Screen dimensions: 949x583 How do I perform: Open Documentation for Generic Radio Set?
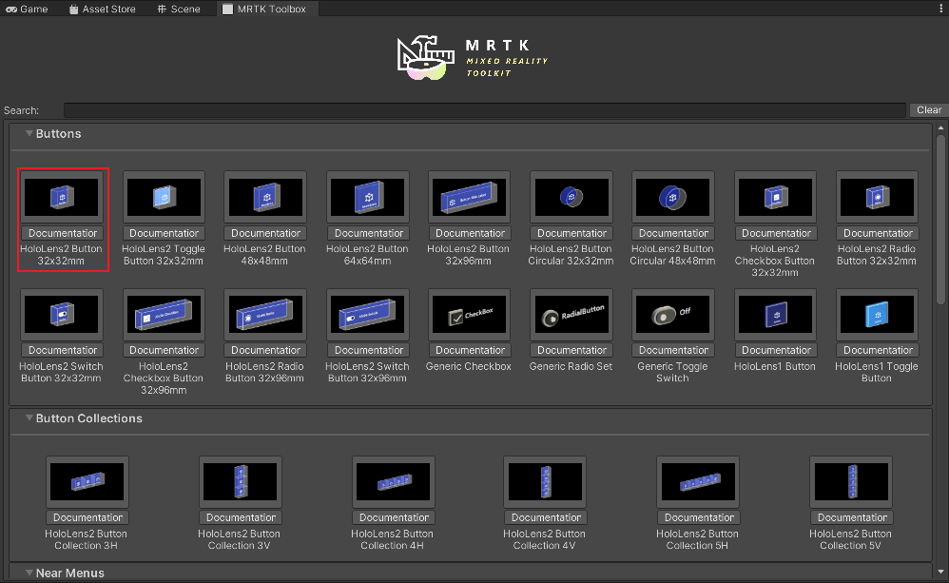tap(571, 350)
